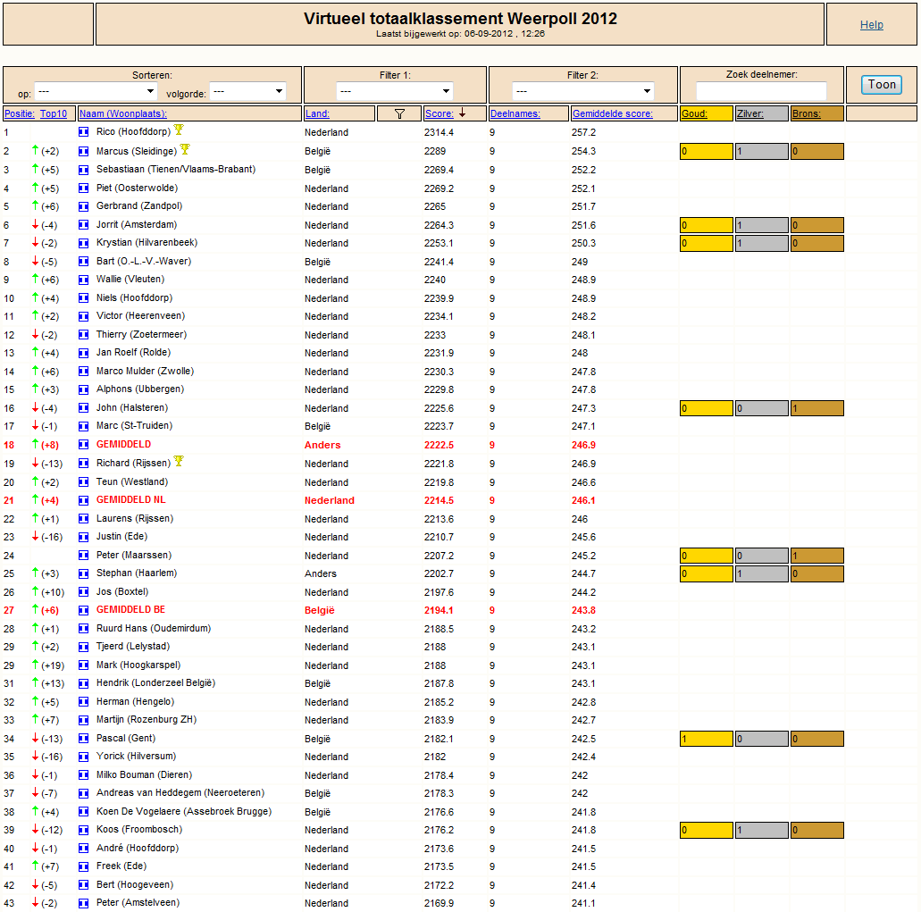Click the blue icon beside Niels (Hoofddorp)

pos(83,298)
